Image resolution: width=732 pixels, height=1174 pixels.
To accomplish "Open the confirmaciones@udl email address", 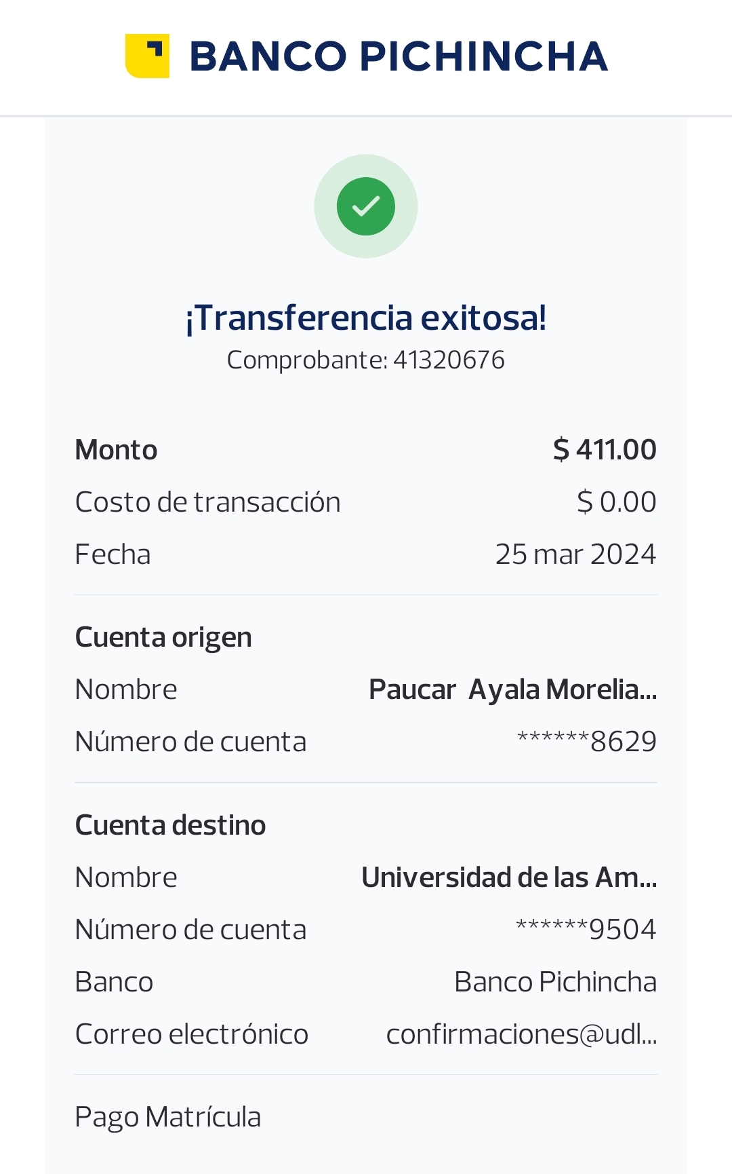I will click(x=521, y=1034).
